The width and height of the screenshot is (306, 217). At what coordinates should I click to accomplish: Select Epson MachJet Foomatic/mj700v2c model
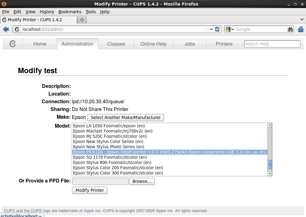(x=170, y=131)
